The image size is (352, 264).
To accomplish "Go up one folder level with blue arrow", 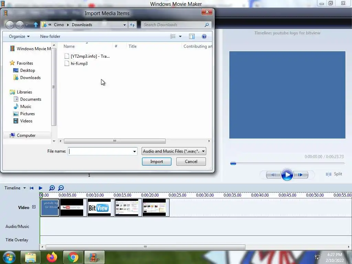I will pyautogui.click(x=35, y=25).
